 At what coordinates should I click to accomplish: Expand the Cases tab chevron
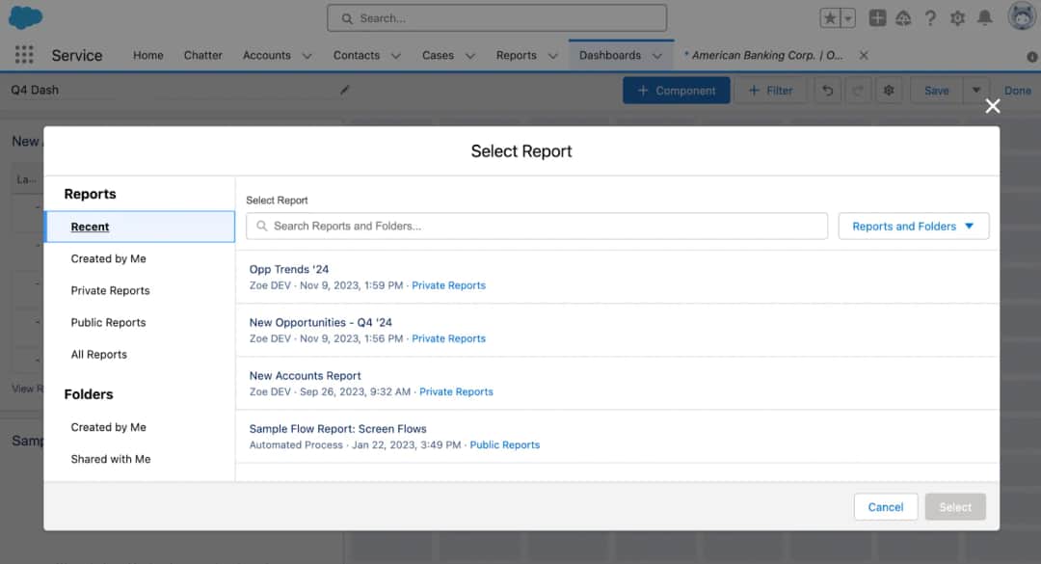tap(470, 56)
